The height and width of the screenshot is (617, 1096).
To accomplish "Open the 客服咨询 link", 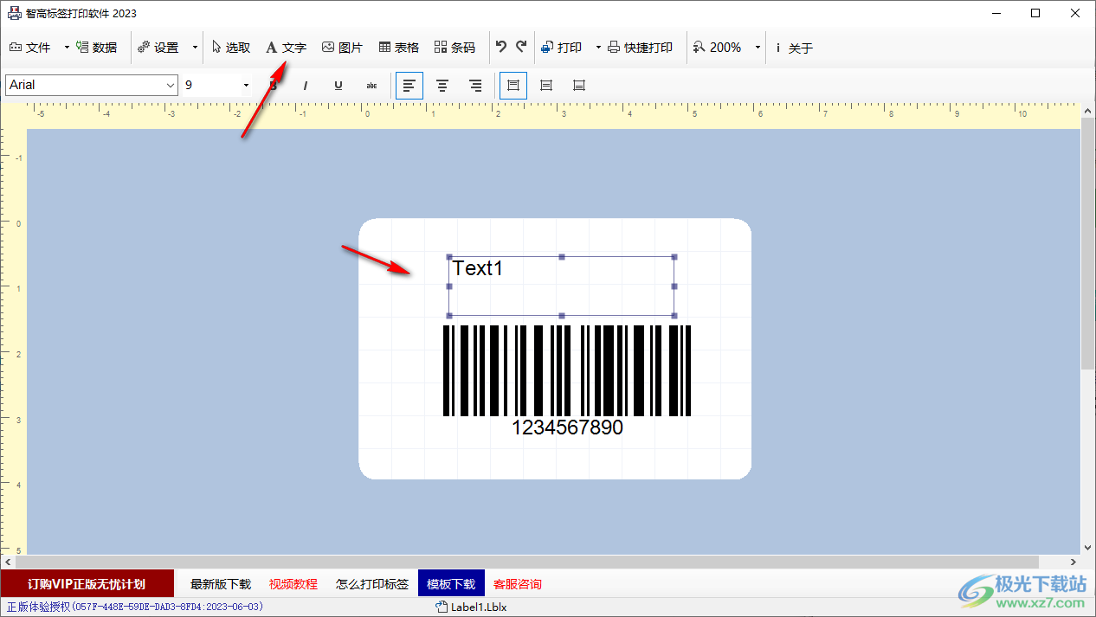I will coord(518,584).
